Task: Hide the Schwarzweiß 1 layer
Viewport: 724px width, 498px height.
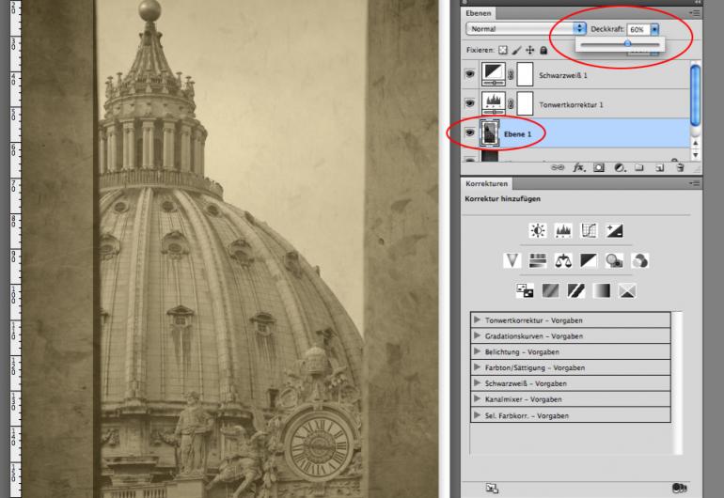Action: tap(469, 74)
